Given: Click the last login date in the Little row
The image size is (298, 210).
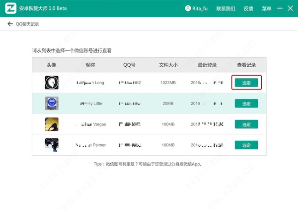Looking at the screenshot, I should click(x=207, y=104).
